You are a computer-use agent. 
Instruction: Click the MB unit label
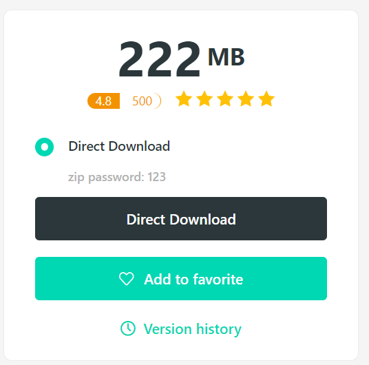(226, 56)
